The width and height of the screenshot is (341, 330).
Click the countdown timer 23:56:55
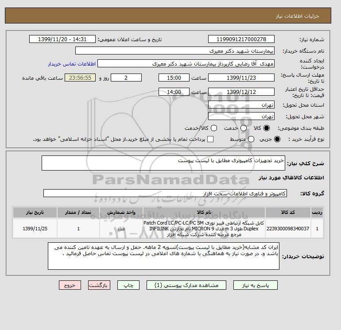[x=80, y=78]
